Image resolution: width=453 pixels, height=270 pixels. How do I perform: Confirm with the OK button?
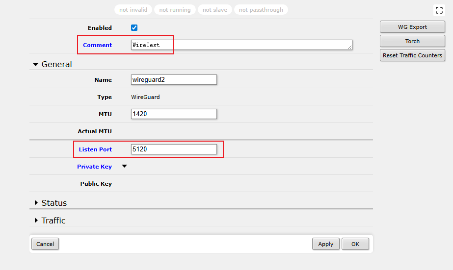tap(355, 244)
